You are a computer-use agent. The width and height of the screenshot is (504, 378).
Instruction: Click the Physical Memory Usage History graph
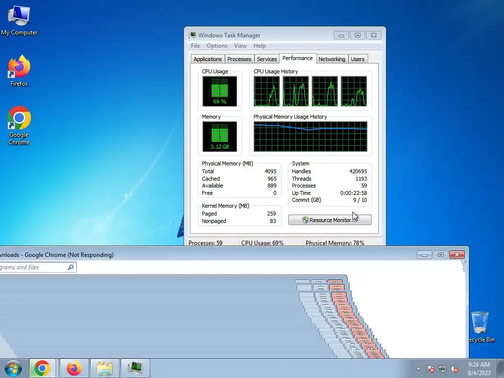pyautogui.click(x=310, y=137)
